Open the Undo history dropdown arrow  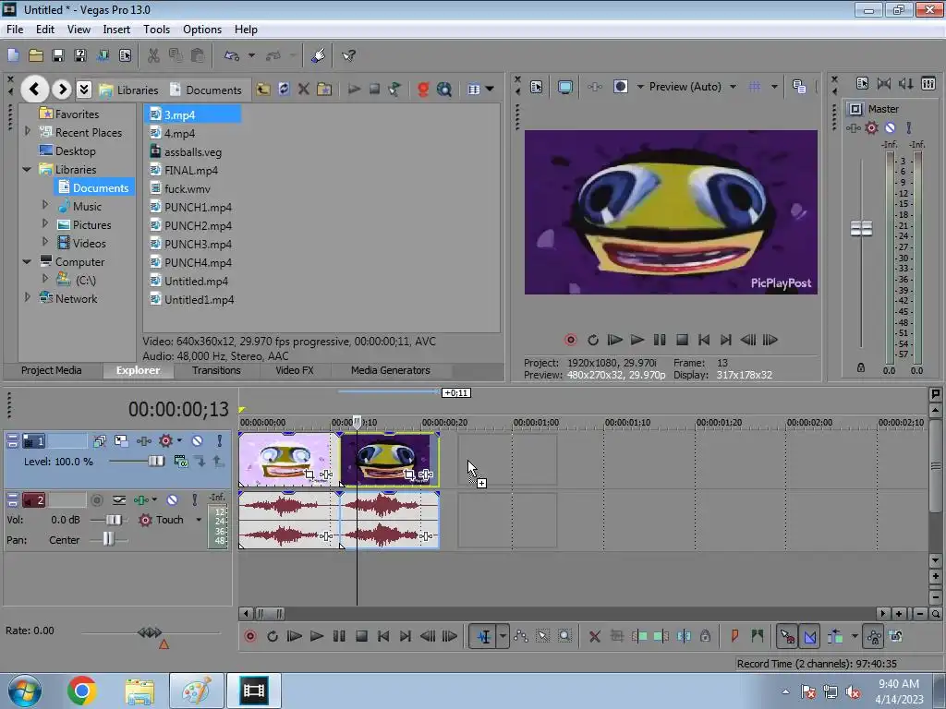pos(251,55)
